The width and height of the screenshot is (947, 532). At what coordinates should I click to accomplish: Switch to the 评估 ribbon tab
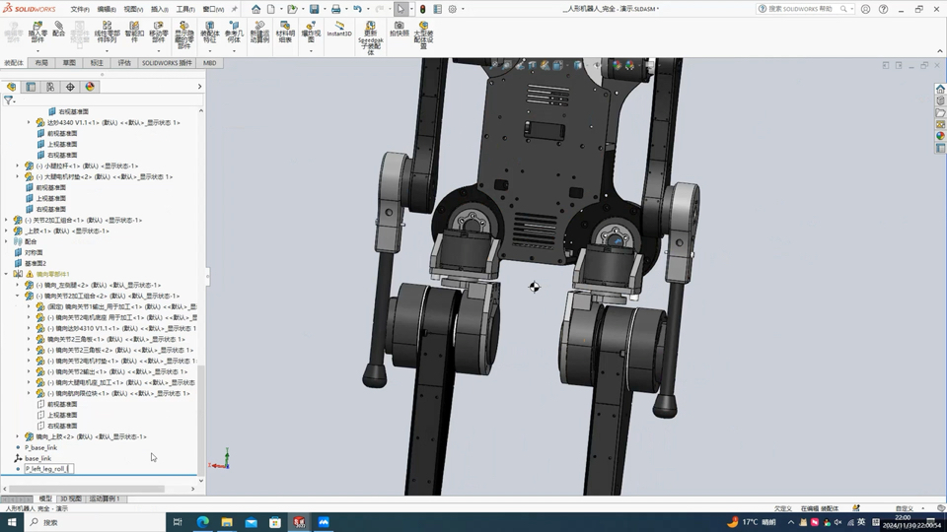click(x=124, y=62)
